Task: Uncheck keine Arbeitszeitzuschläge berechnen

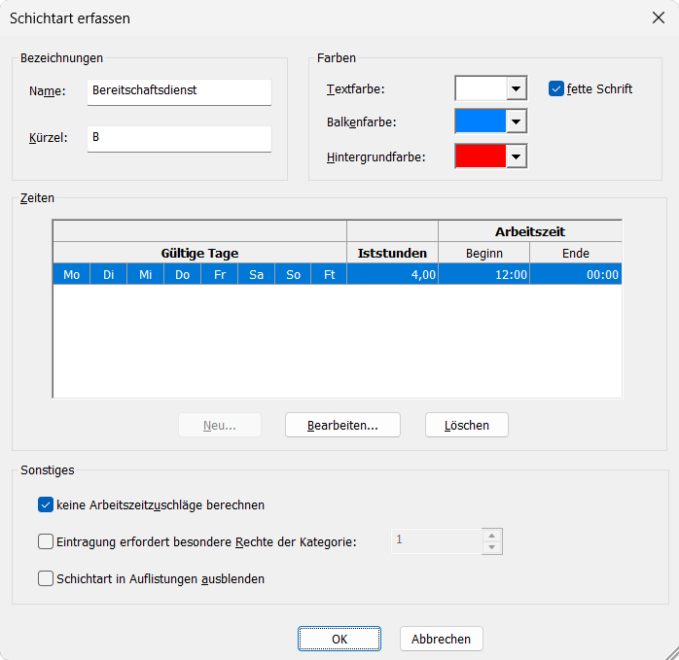Action: coord(46,504)
